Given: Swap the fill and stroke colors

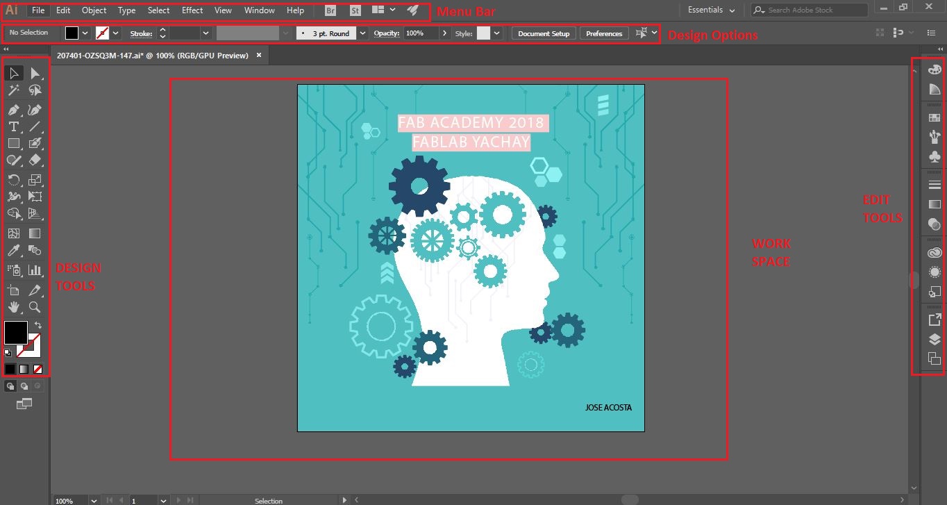Looking at the screenshot, I should (x=39, y=325).
